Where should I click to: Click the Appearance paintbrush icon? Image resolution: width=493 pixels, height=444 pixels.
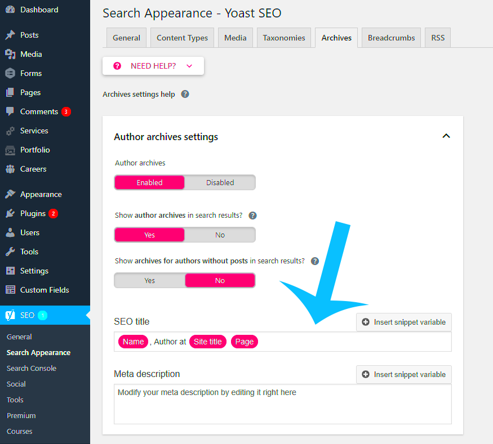pos(10,194)
